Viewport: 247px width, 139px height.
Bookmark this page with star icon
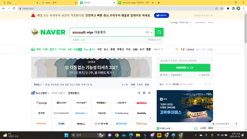point(221,9)
